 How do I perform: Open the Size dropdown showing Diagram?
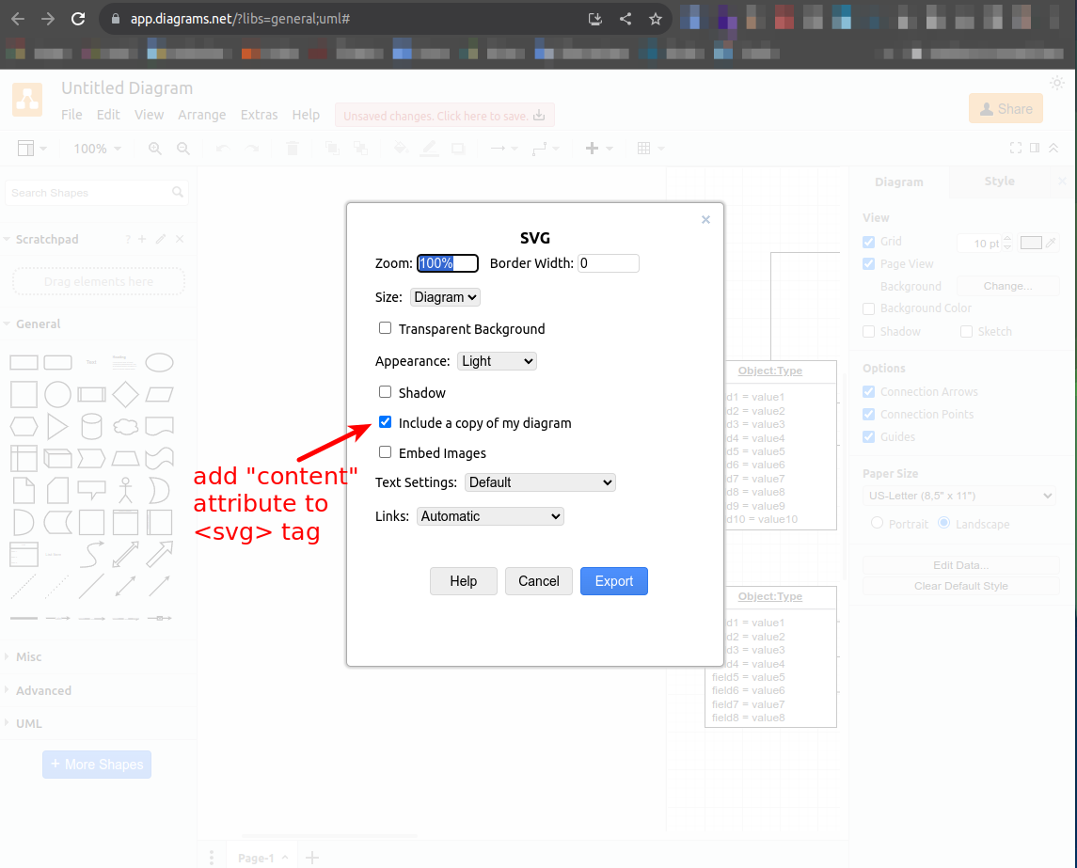tap(444, 296)
